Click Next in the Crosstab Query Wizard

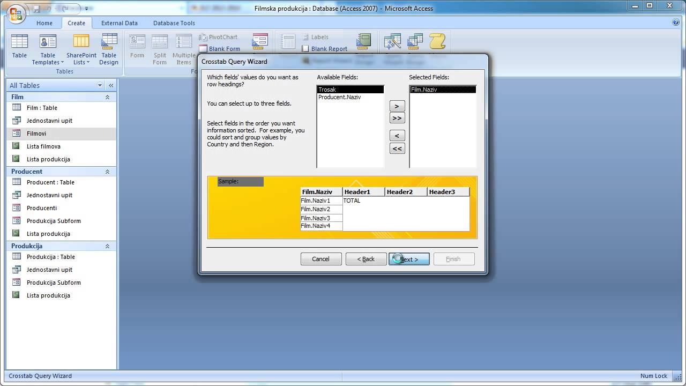(409, 259)
